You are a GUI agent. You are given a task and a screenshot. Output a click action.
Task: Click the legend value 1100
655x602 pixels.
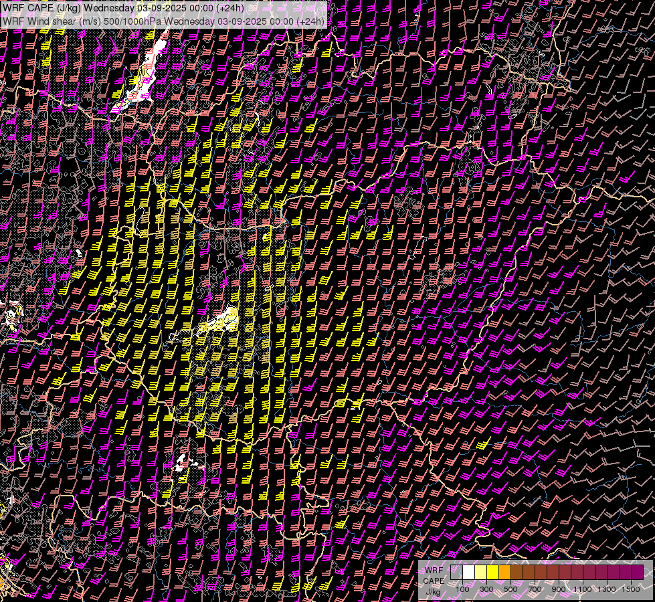pos(583,589)
